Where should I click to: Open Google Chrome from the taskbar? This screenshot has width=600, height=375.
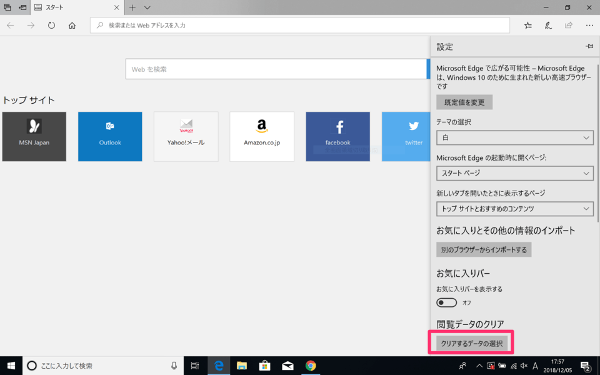coord(311,366)
